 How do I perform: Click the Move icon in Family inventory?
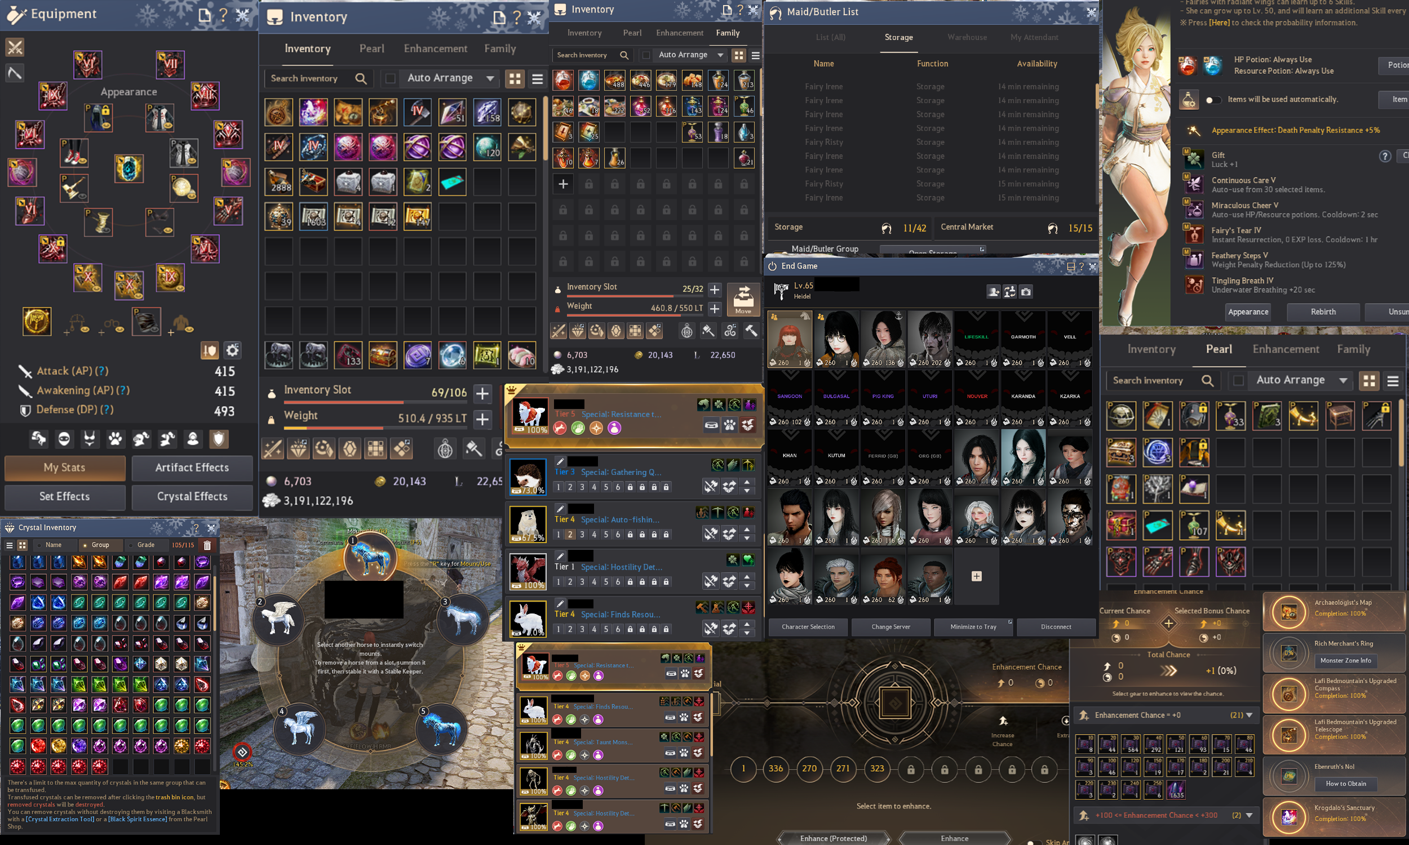pos(743,299)
